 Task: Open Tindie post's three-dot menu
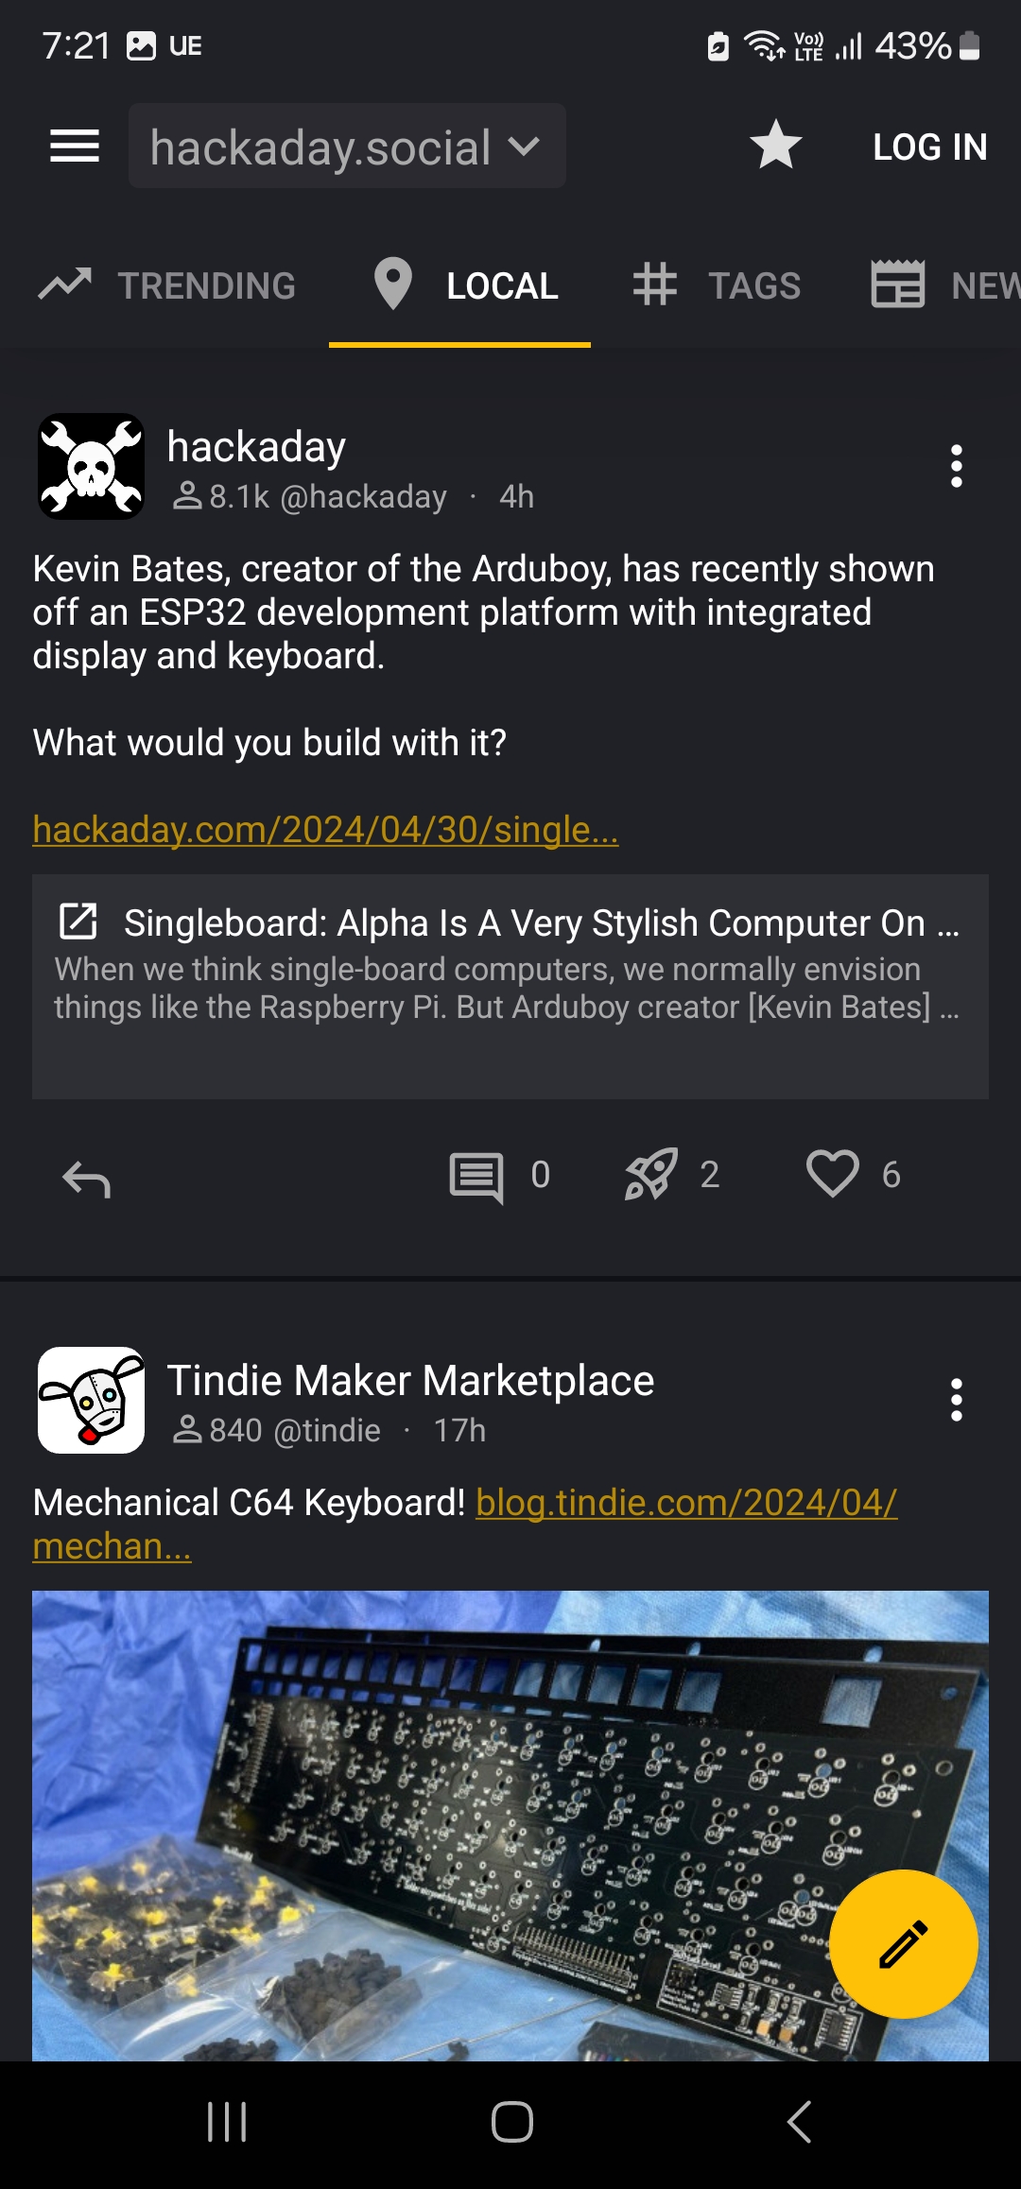click(956, 1400)
